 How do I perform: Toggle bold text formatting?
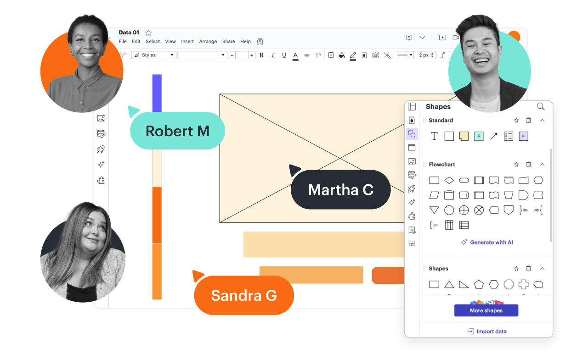pos(261,55)
